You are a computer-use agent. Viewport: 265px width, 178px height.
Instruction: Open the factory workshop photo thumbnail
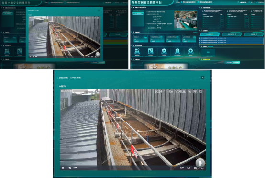click(x=185, y=20)
